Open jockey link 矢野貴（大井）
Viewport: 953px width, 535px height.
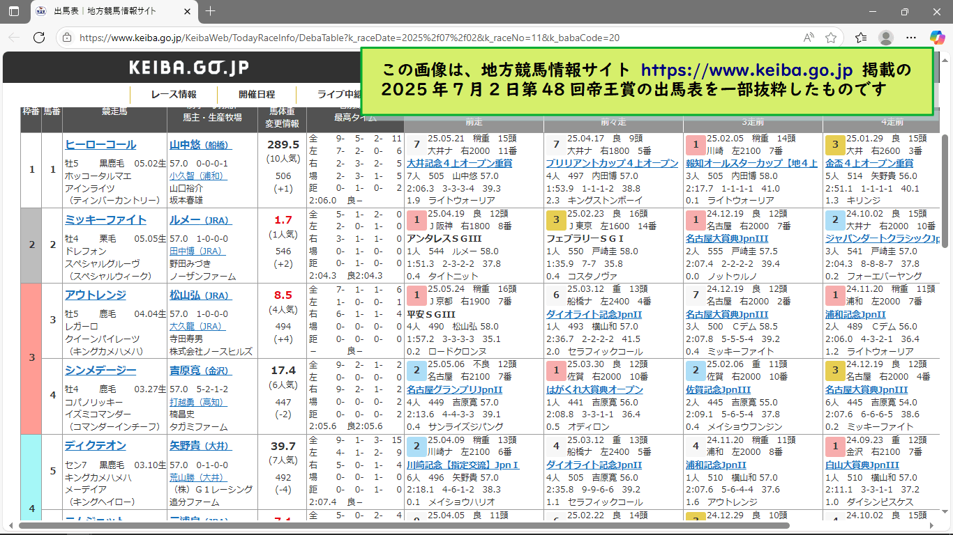pos(201,446)
